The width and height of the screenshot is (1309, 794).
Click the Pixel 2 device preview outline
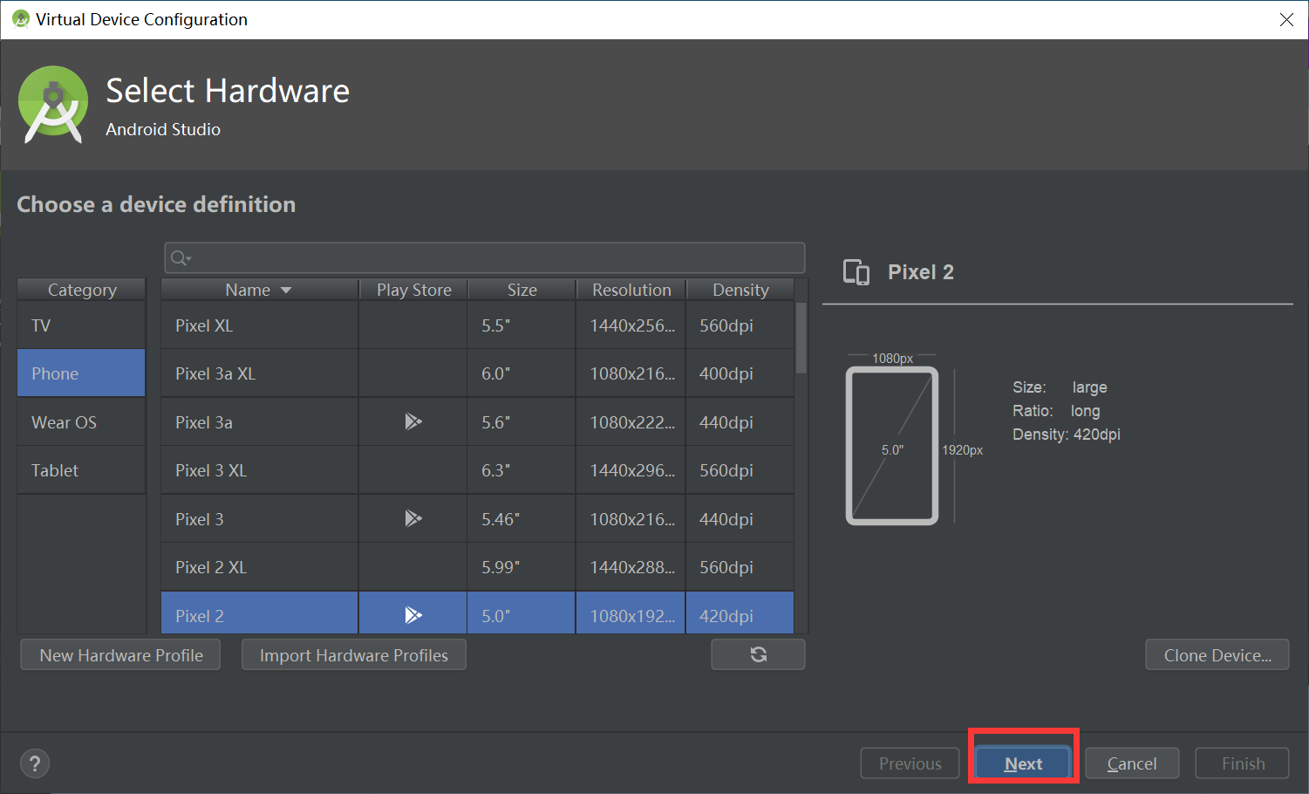pyautogui.click(x=892, y=446)
